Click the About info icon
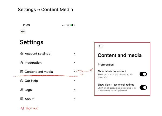 pyautogui.click(x=22, y=99)
